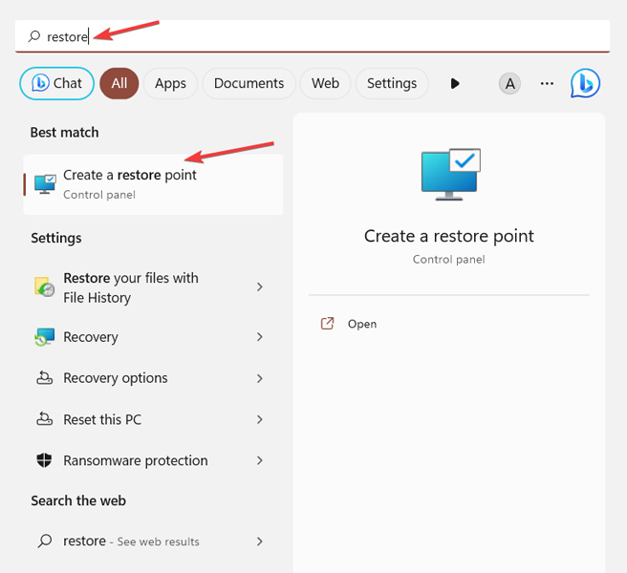Image resolution: width=627 pixels, height=573 pixels.
Task: Switch to the Documents filter tab
Action: point(249,83)
